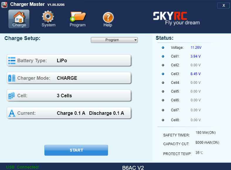The width and height of the screenshot is (231, 170).
Task: Close the window with X button
Action: (224, 6)
